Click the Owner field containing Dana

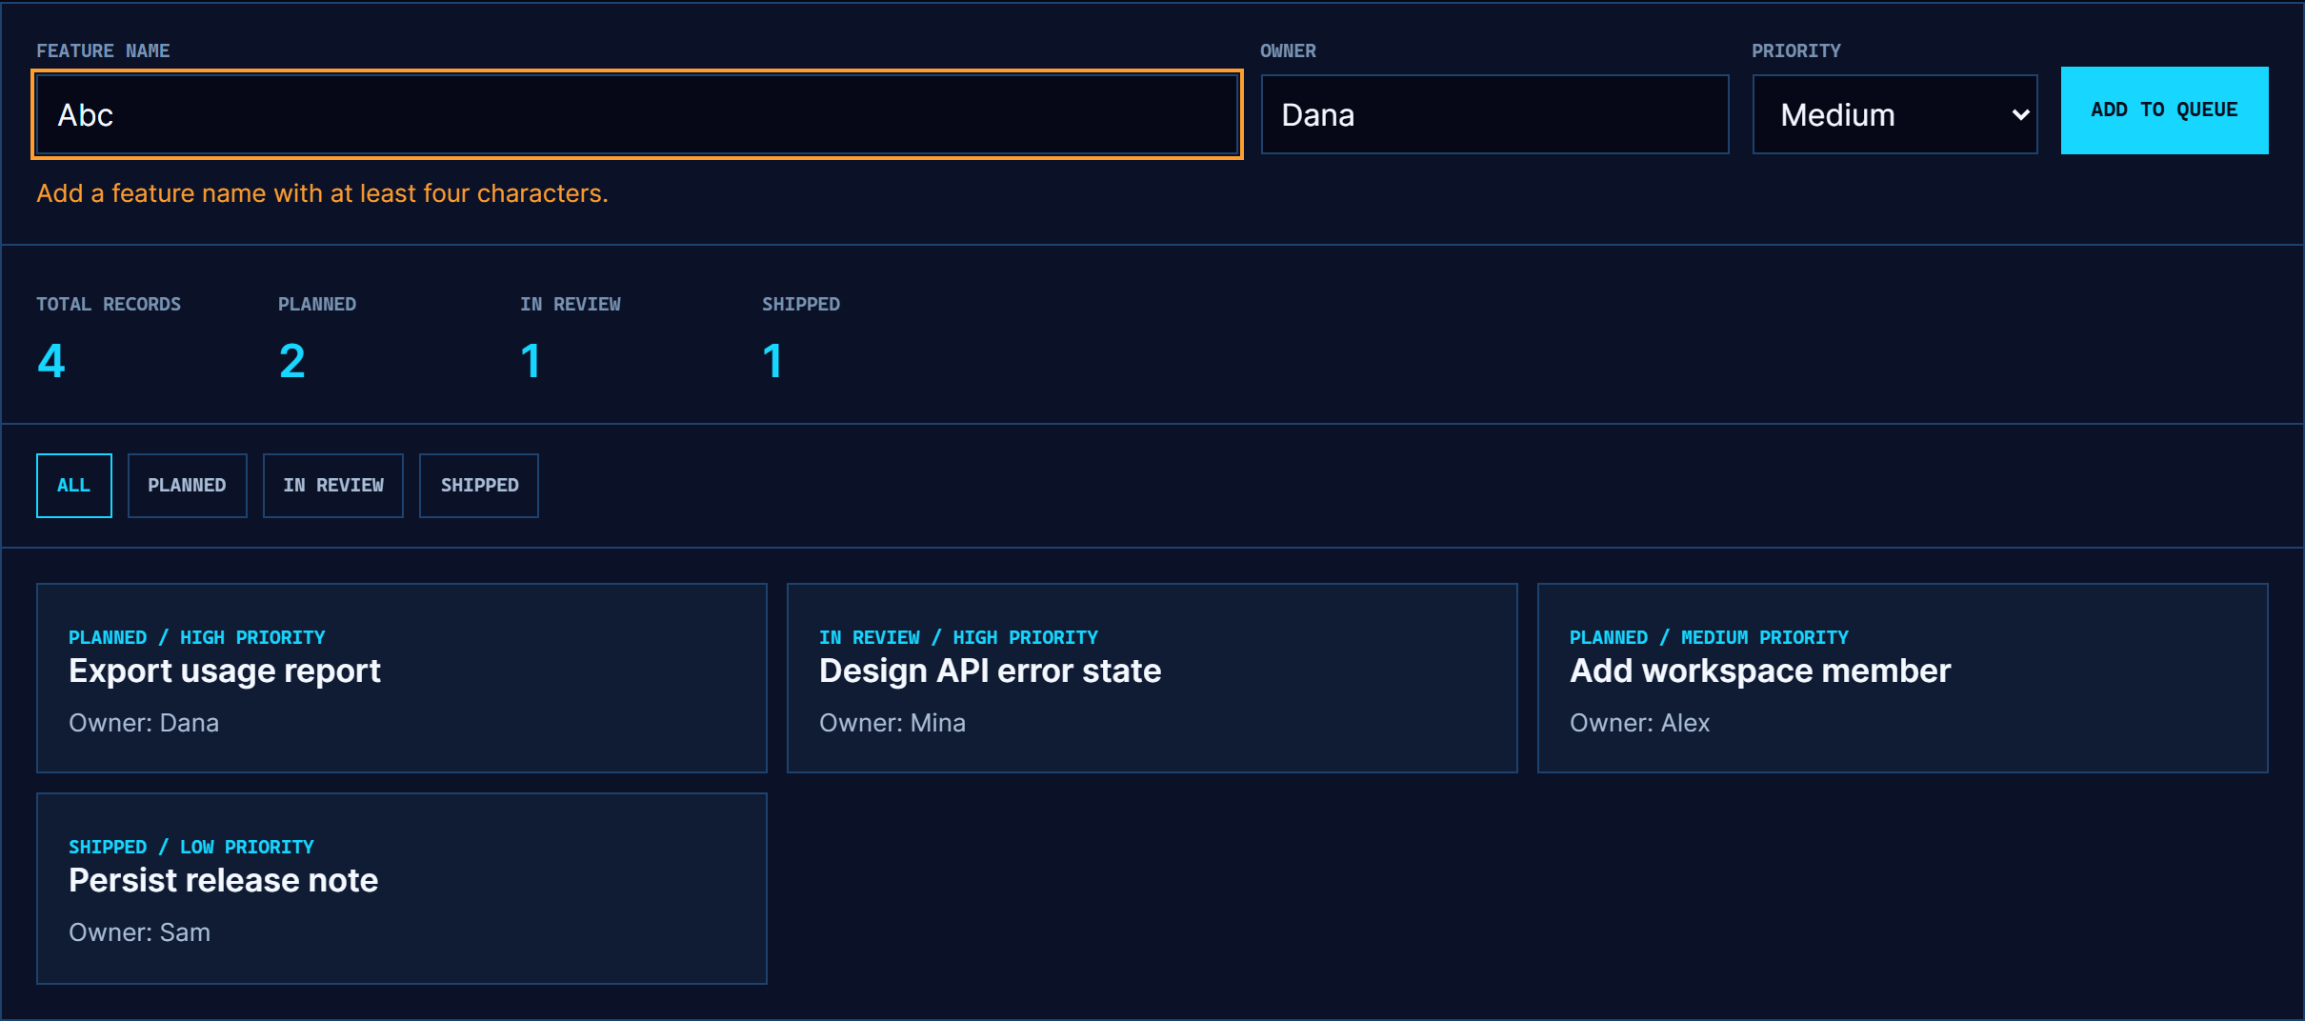(x=1494, y=114)
